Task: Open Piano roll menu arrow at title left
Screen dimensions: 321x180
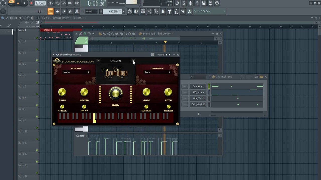Action: pyautogui.click(x=76, y=34)
